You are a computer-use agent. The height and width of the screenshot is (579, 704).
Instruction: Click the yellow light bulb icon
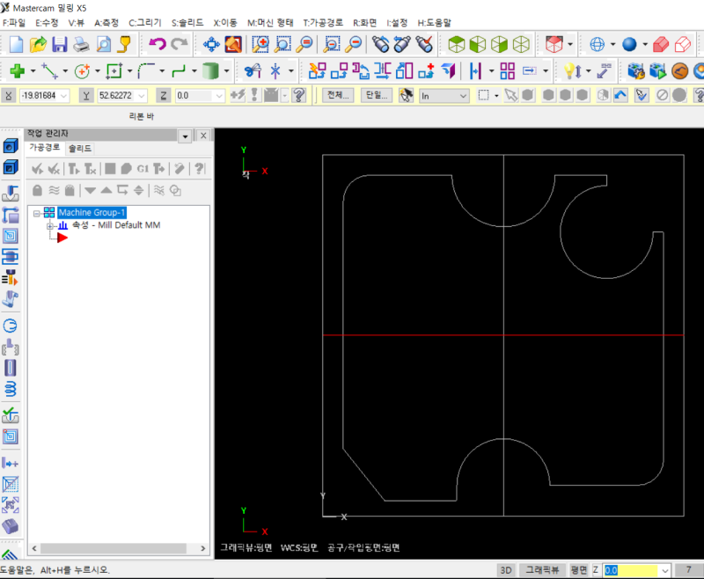(571, 70)
